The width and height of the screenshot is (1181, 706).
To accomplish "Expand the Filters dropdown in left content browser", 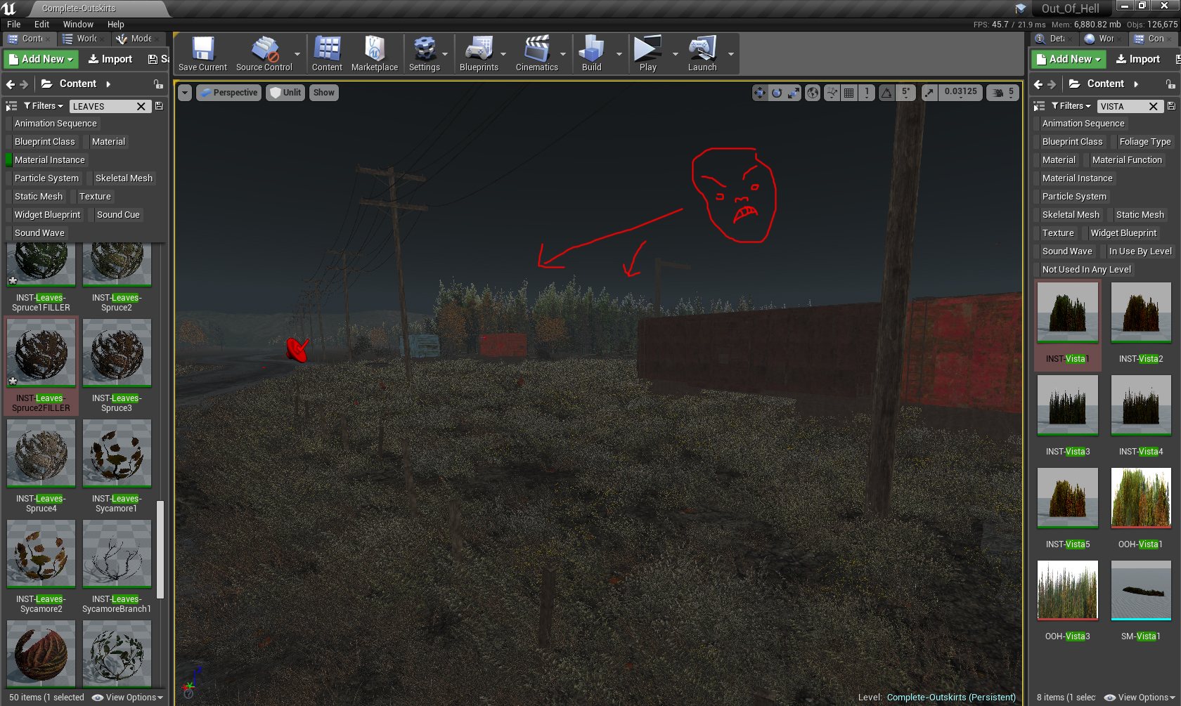I will pos(43,106).
